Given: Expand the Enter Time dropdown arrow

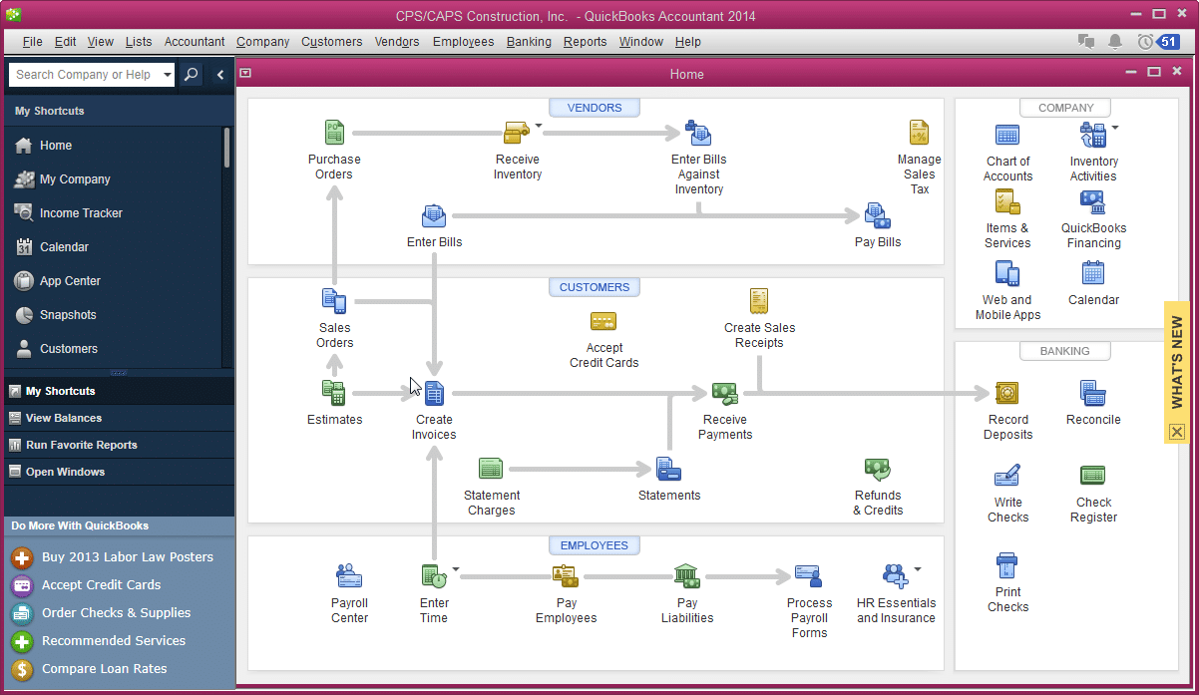Looking at the screenshot, I should (456, 569).
